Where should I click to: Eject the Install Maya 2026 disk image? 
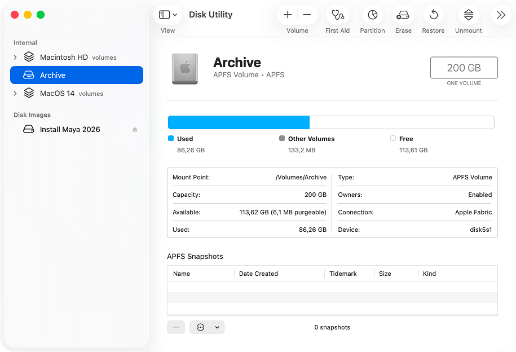[134, 129]
